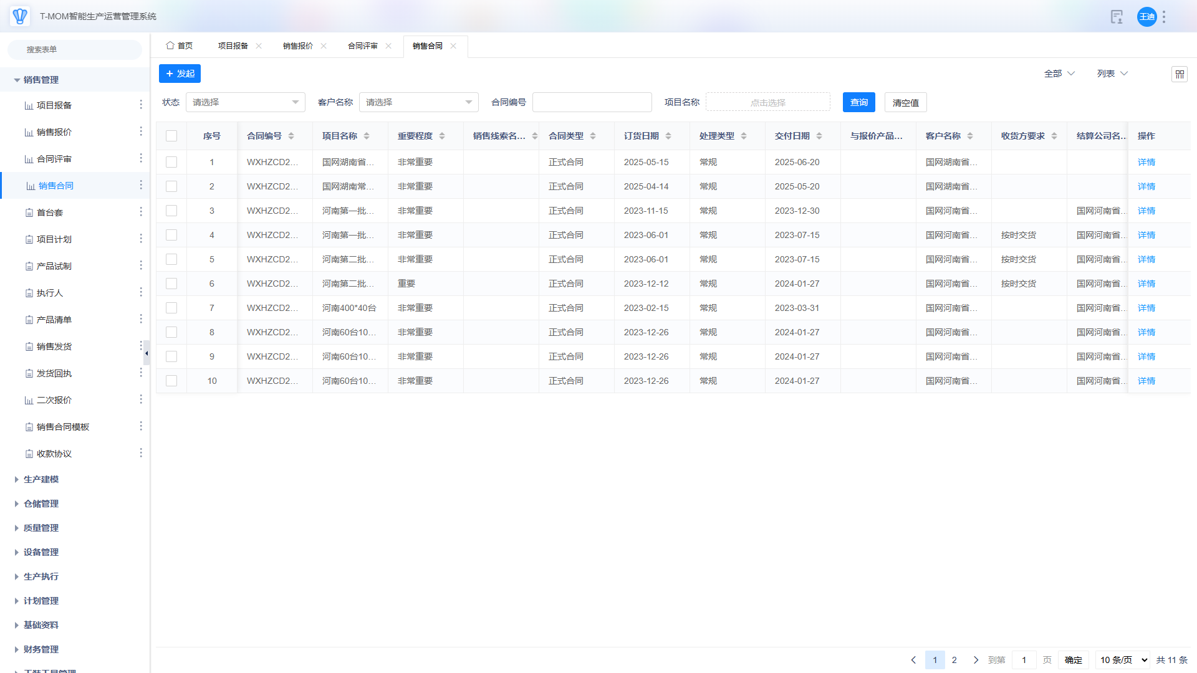Click the 首页 home icon tab
This screenshot has width=1197, height=673.
[x=180, y=46]
